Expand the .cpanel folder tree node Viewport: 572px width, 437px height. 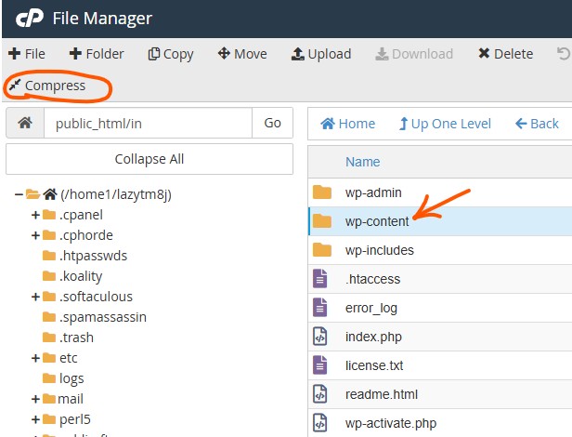[35, 215]
